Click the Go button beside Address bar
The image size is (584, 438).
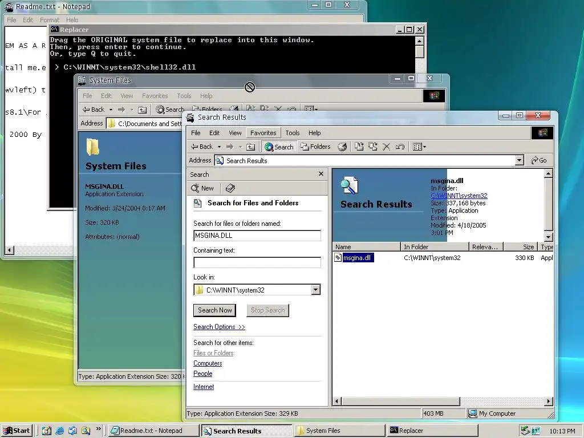click(539, 160)
